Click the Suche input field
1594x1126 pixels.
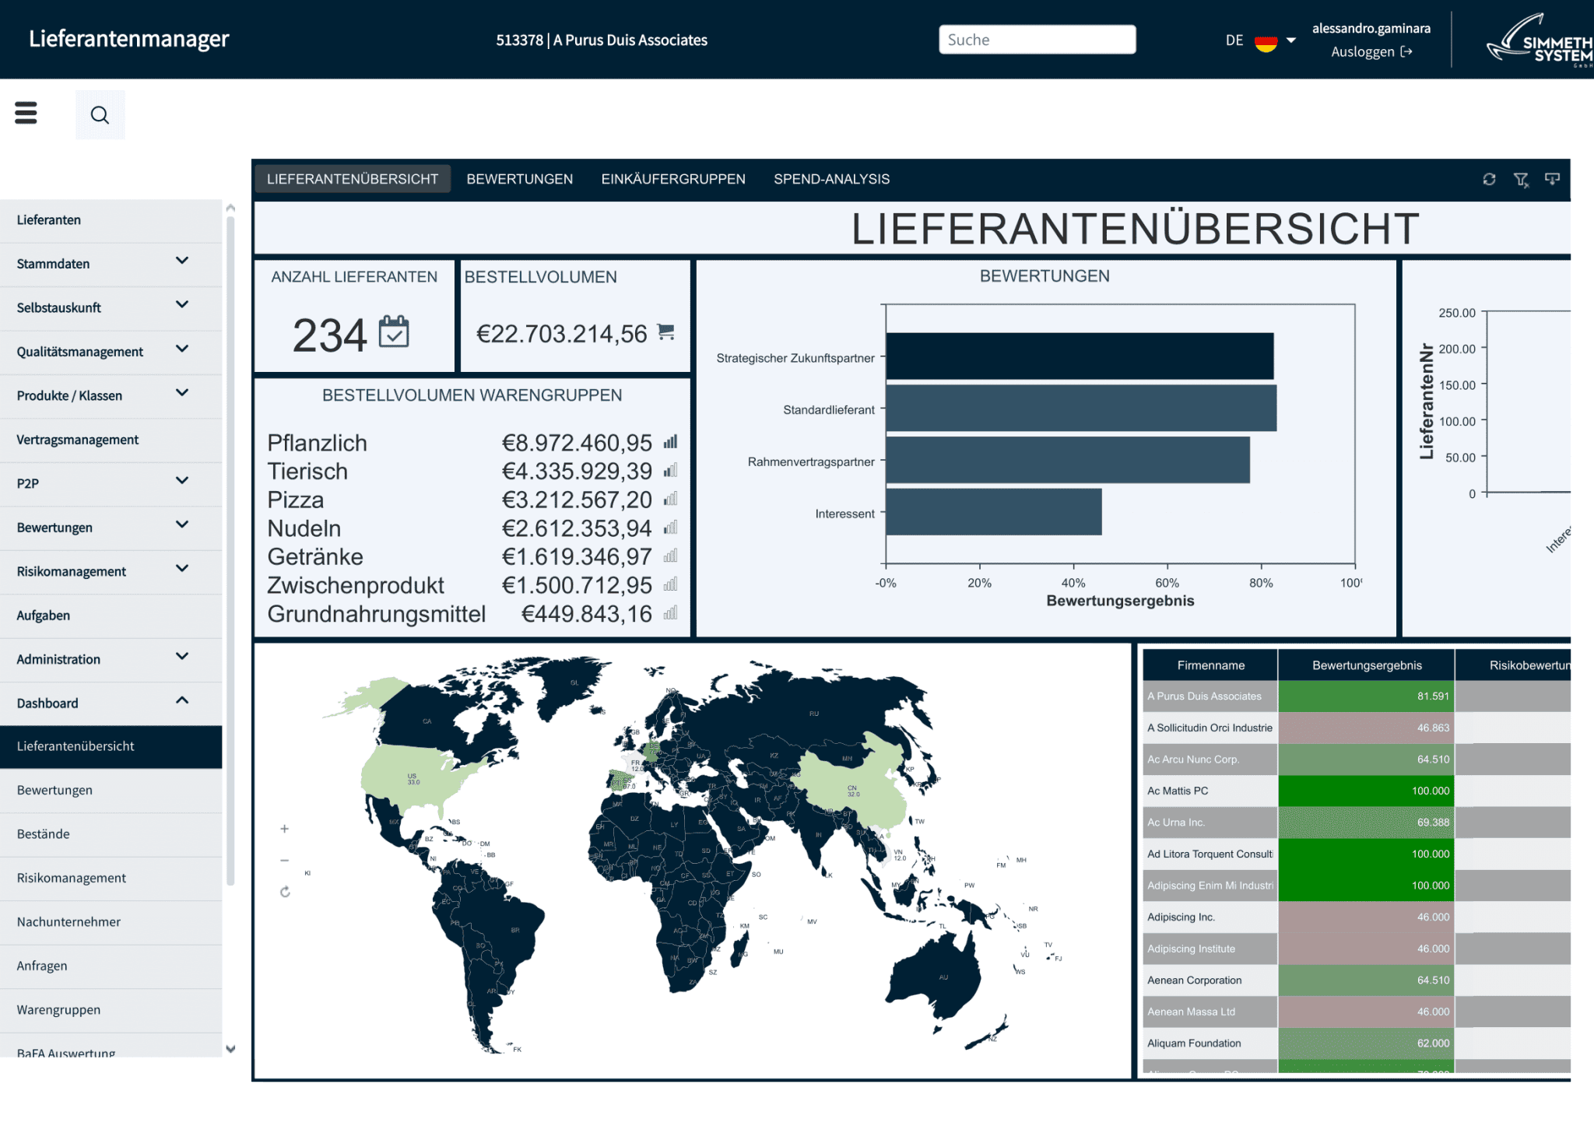1037,40
